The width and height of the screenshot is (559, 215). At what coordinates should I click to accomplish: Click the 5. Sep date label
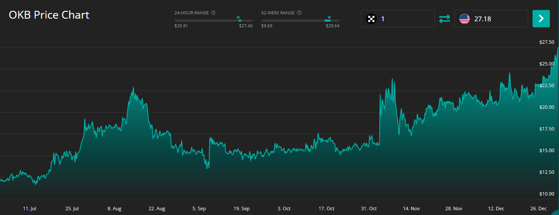(199, 209)
